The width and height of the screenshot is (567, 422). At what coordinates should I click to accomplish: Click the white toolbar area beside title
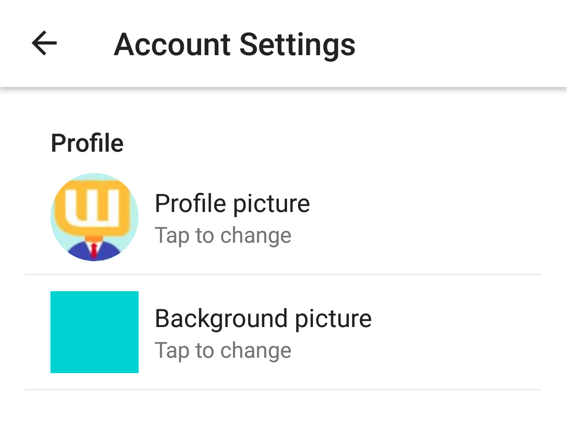click(461, 43)
